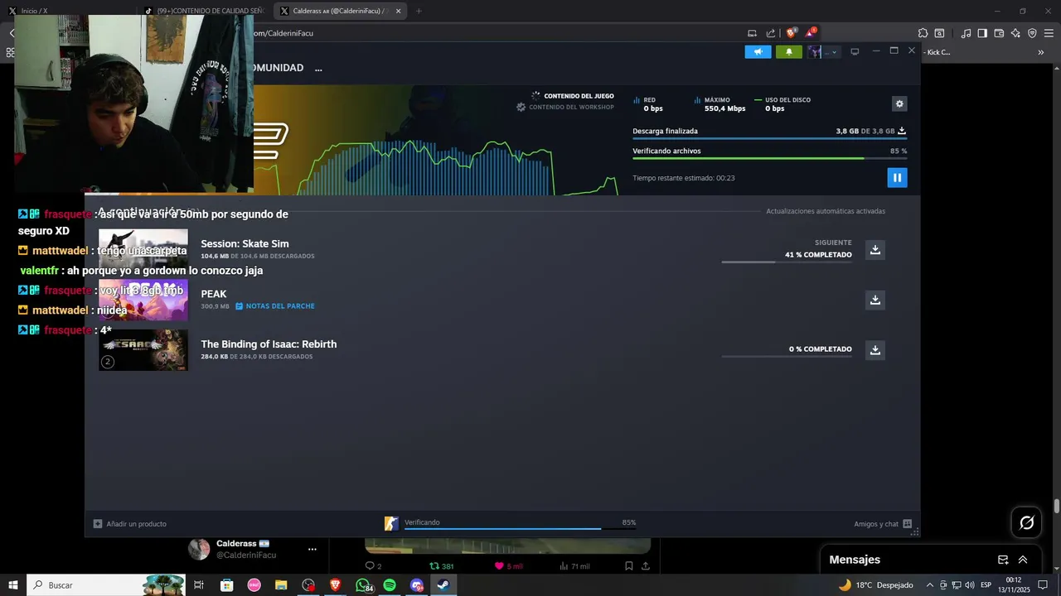Click The Binding of Isaac: Rebirth title
1061x596 pixels.
tap(269, 344)
